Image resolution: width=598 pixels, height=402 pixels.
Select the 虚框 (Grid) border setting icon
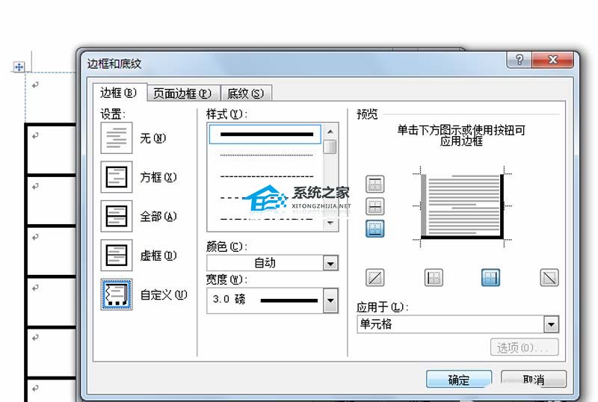(117, 255)
